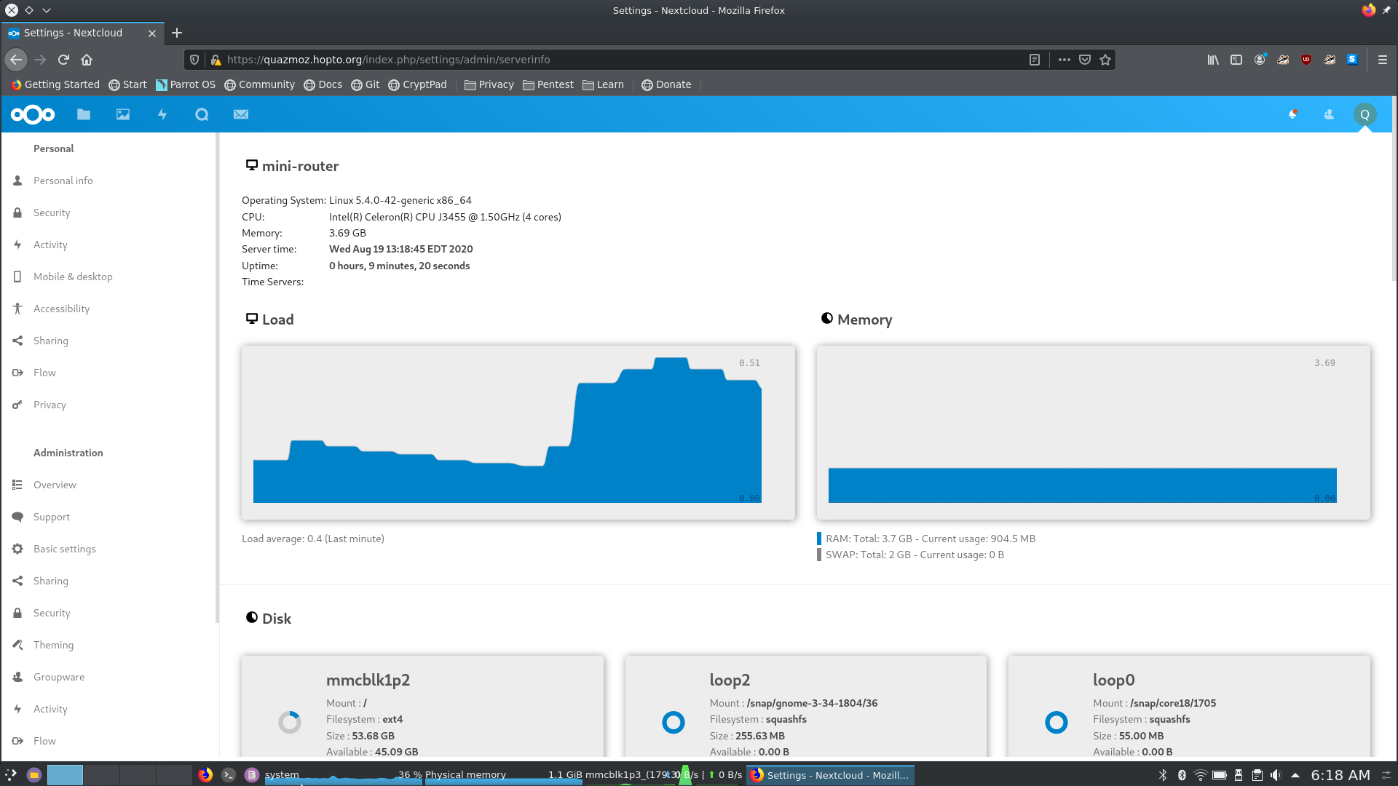Click the connection lock icon in address bar
Viewport: 1398px width, 786px height.
(216, 60)
